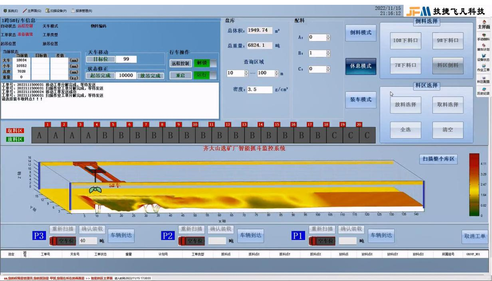
Task: Click the 工单号 column header
Action: [x=46, y=254]
